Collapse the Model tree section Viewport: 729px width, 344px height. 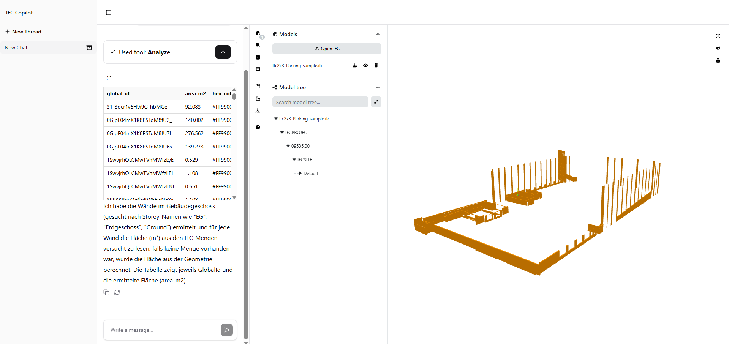click(378, 87)
